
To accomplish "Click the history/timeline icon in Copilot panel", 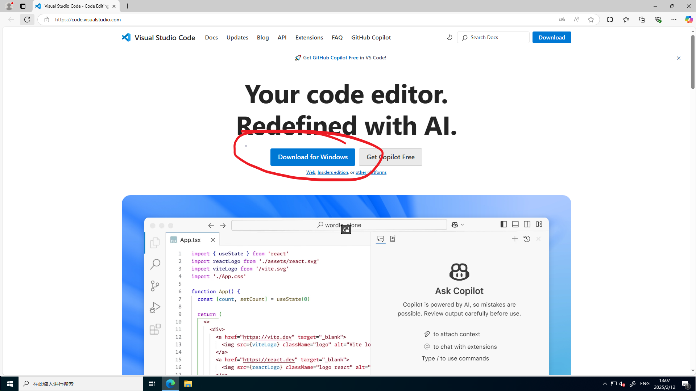I will click(526, 239).
